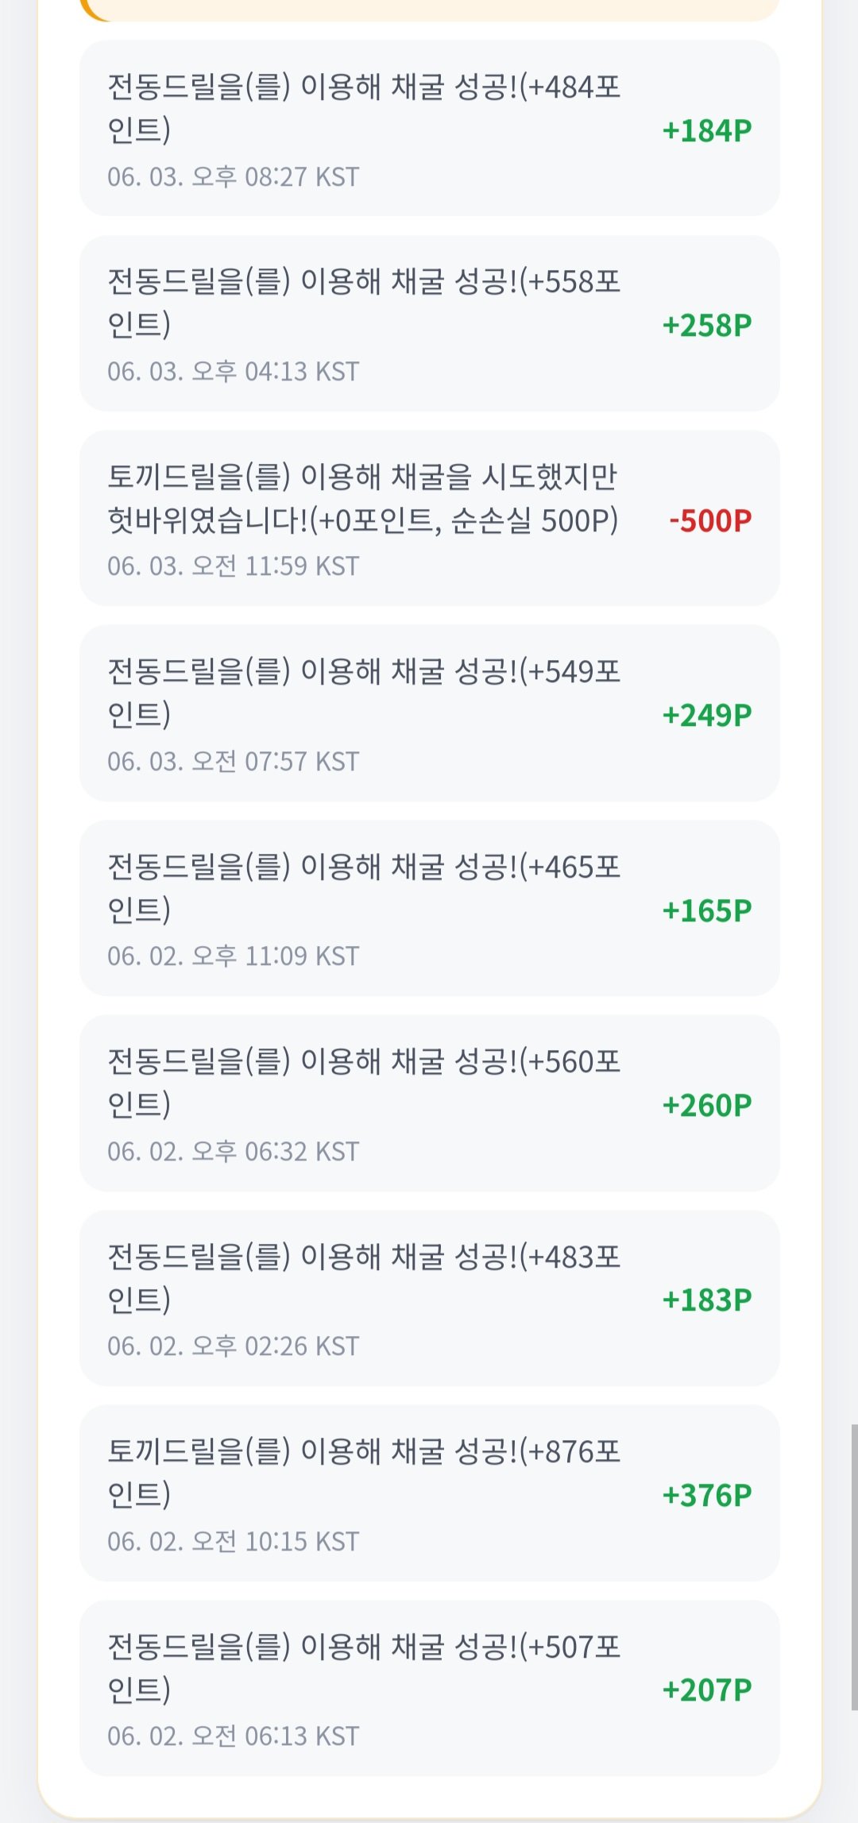
Task: Select the rabbit drill +876 points success entry
Action: (x=429, y=1493)
